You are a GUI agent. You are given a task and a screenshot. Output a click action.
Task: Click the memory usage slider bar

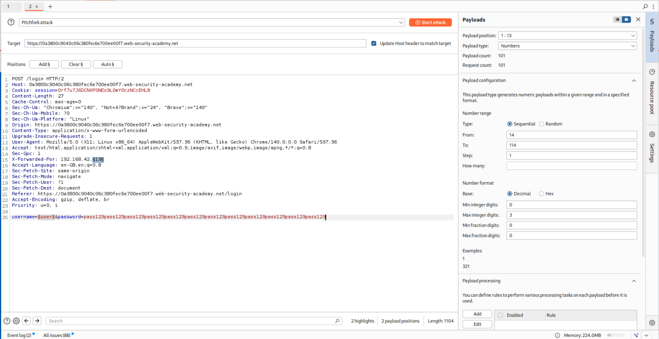[x=615, y=335]
